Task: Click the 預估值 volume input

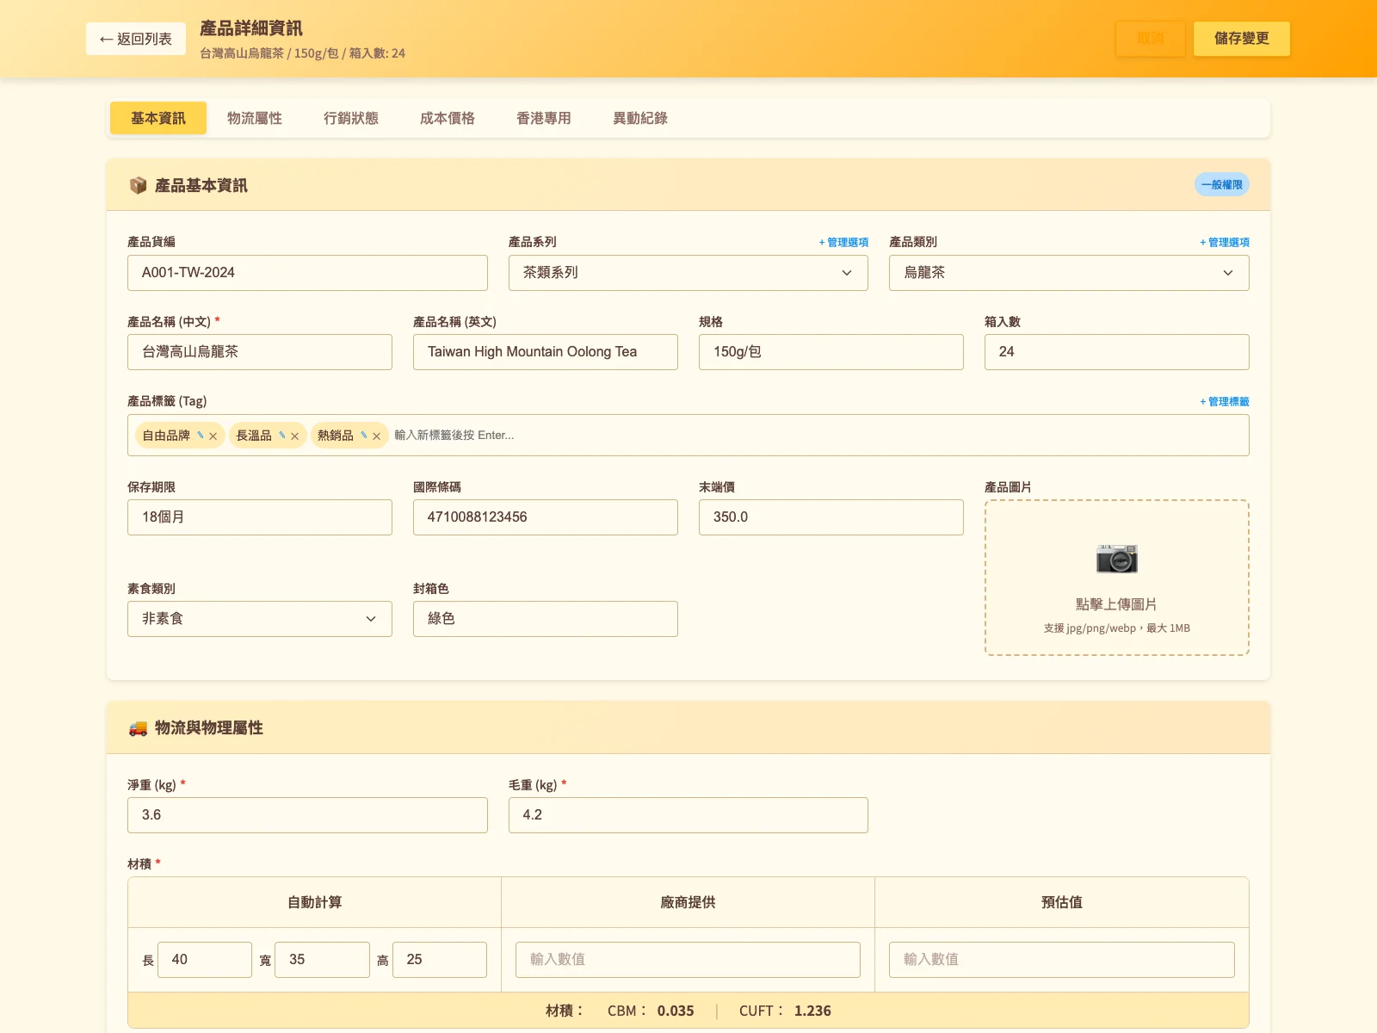Action: pyautogui.click(x=1062, y=960)
